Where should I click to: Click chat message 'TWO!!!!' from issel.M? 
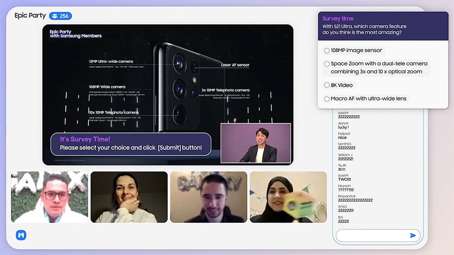click(344, 179)
